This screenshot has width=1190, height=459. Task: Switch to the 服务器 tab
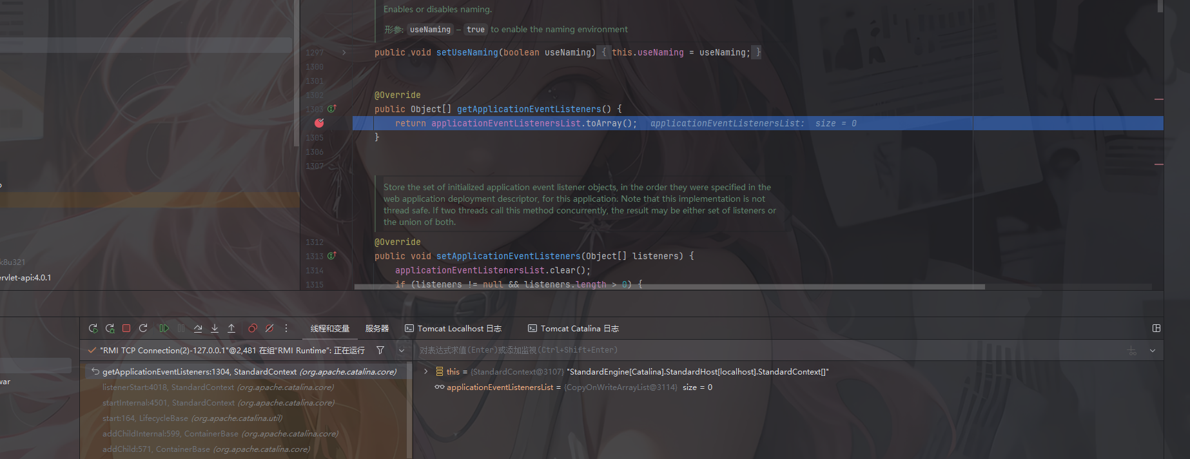click(377, 328)
